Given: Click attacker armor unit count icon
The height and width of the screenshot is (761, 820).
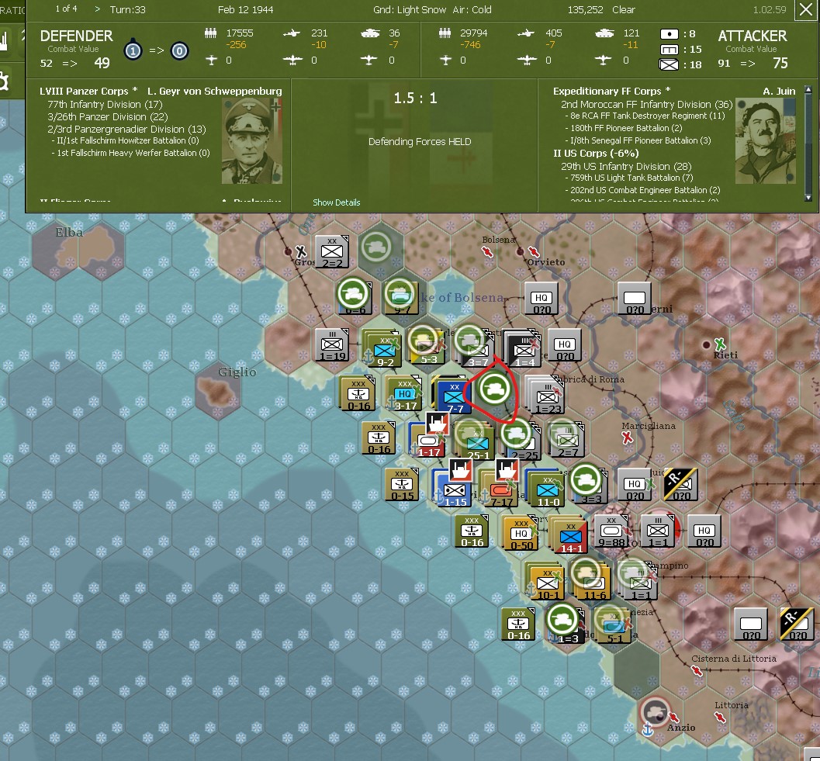Looking at the screenshot, I should tap(669, 50).
